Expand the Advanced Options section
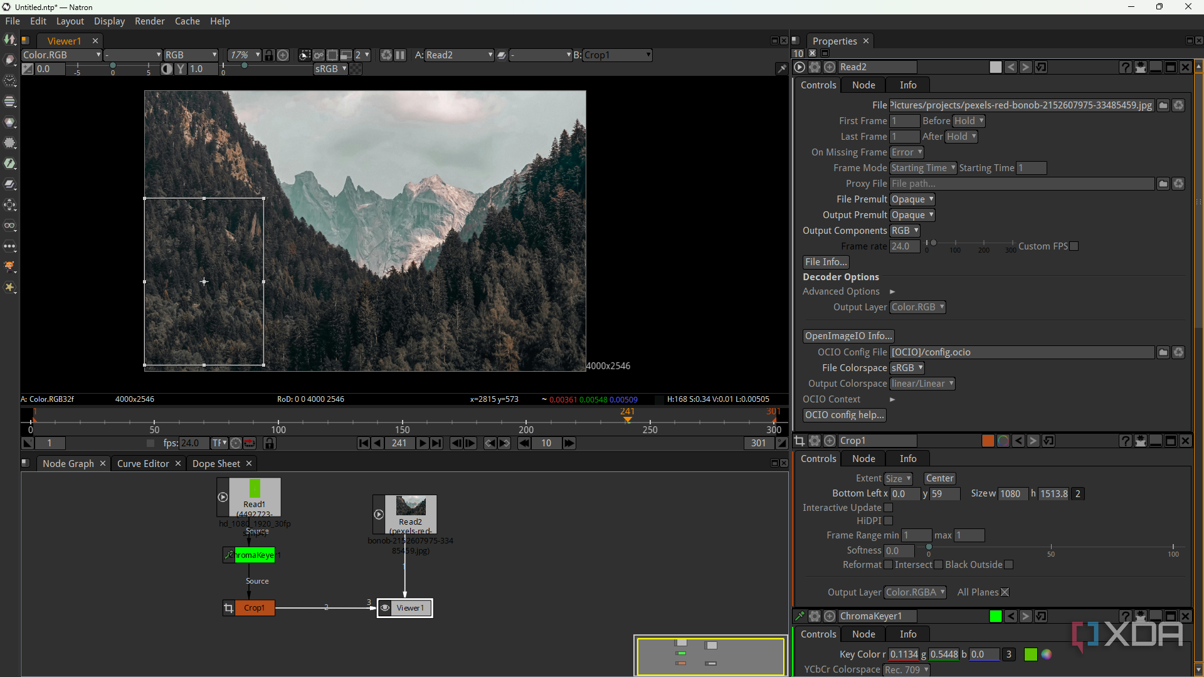This screenshot has height=677, width=1204. (892, 291)
